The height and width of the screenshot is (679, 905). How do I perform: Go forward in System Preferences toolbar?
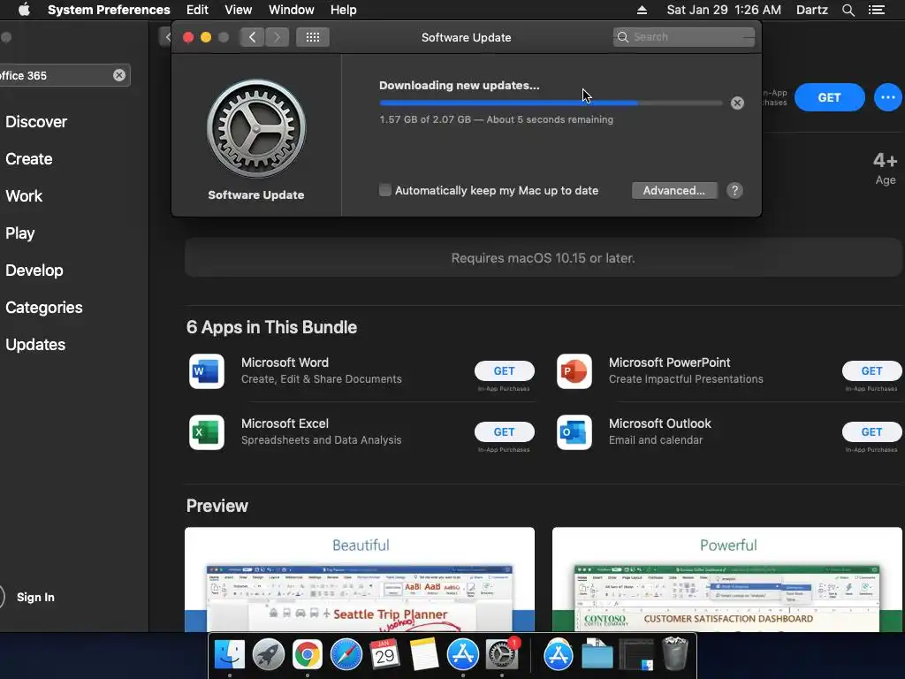[277, 37]
